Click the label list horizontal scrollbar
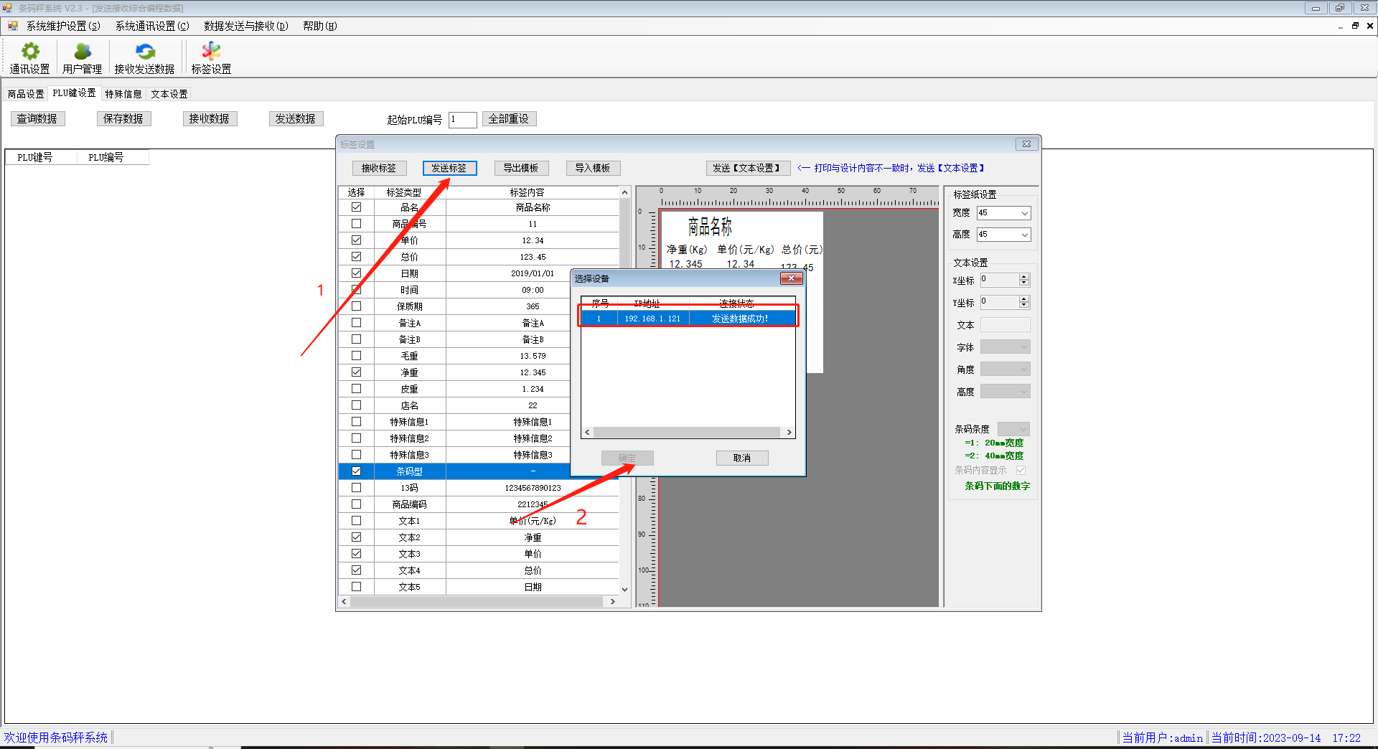 pos(478,601)
